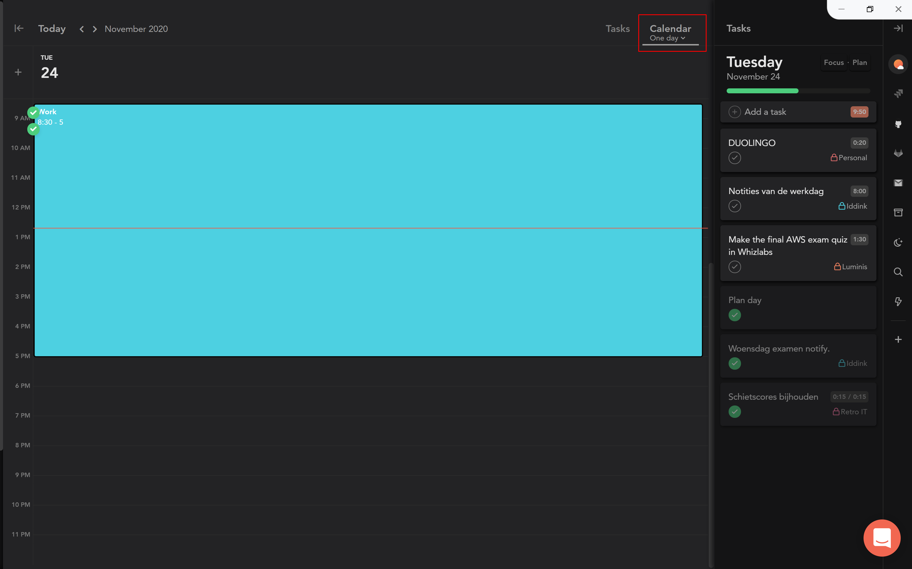Screen dimensions: 912x569
Task: Click the plus icon beside TUE 24
Action: click(x=18, y=72)
